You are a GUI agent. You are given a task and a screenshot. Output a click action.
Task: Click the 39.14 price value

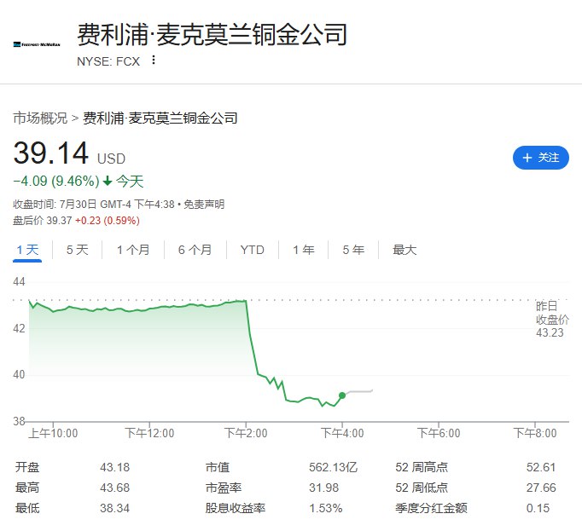[51, 153]
